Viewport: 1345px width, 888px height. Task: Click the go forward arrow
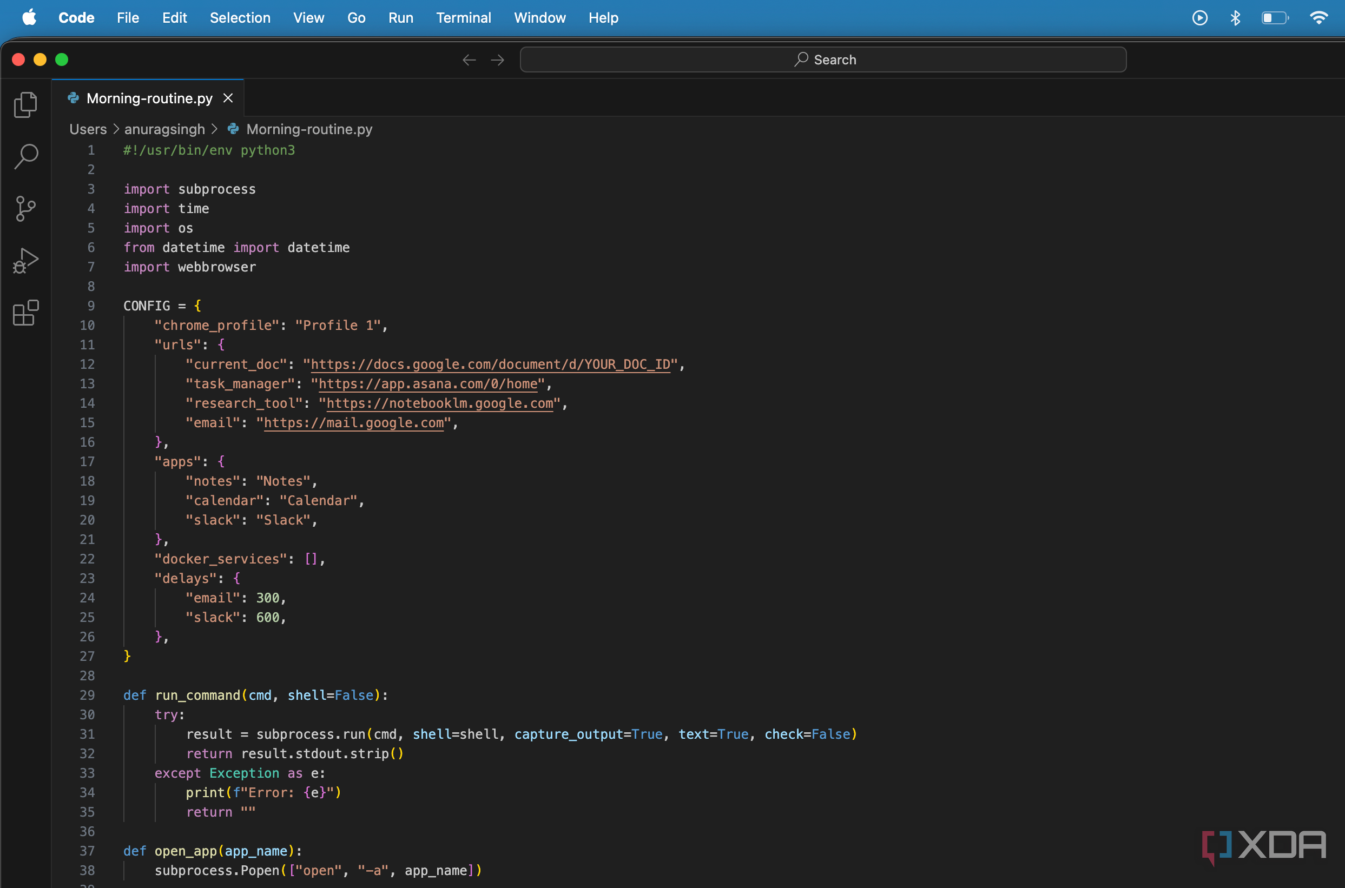(x=497, y=59)
